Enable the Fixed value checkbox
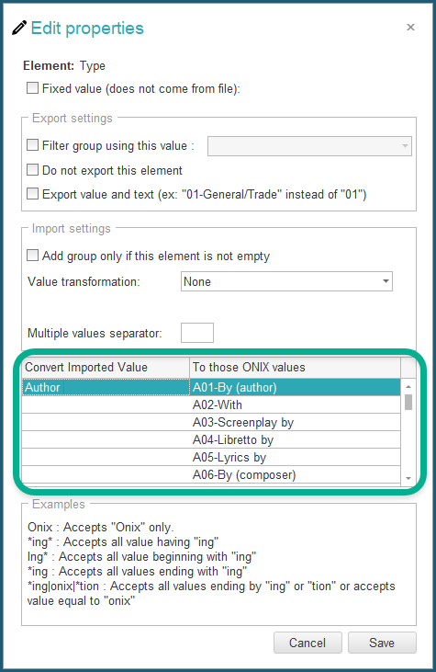The height and width of the screenshot is (672, 436). [x=32, y=88]
